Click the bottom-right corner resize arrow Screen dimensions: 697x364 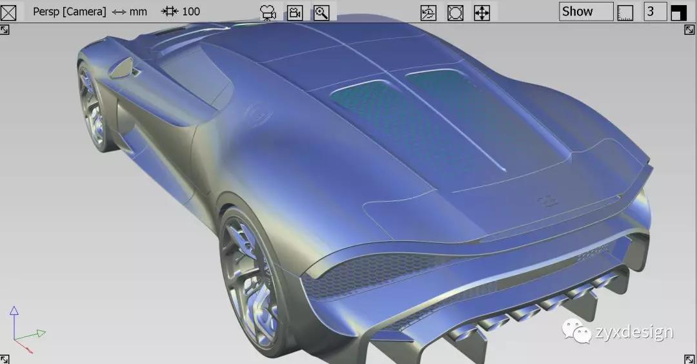pyautogui.click(x=689, y=359)
